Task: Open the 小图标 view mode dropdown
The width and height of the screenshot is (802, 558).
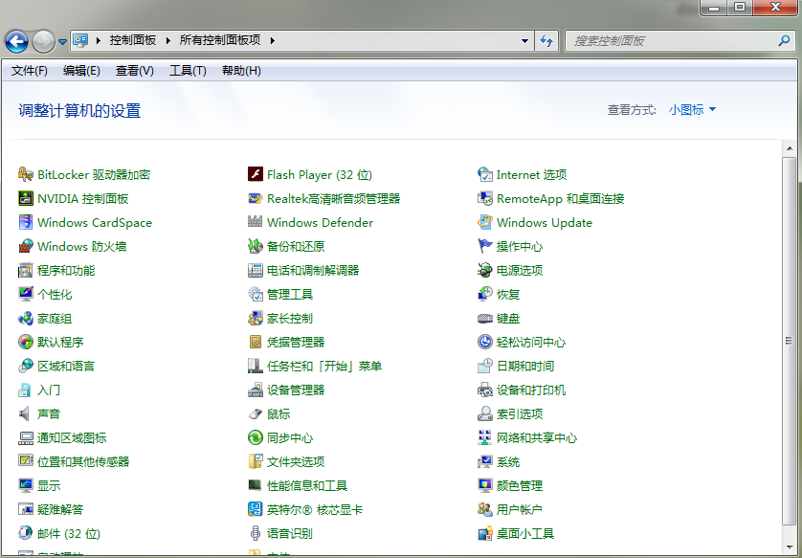Action: (x=692, y=109)
